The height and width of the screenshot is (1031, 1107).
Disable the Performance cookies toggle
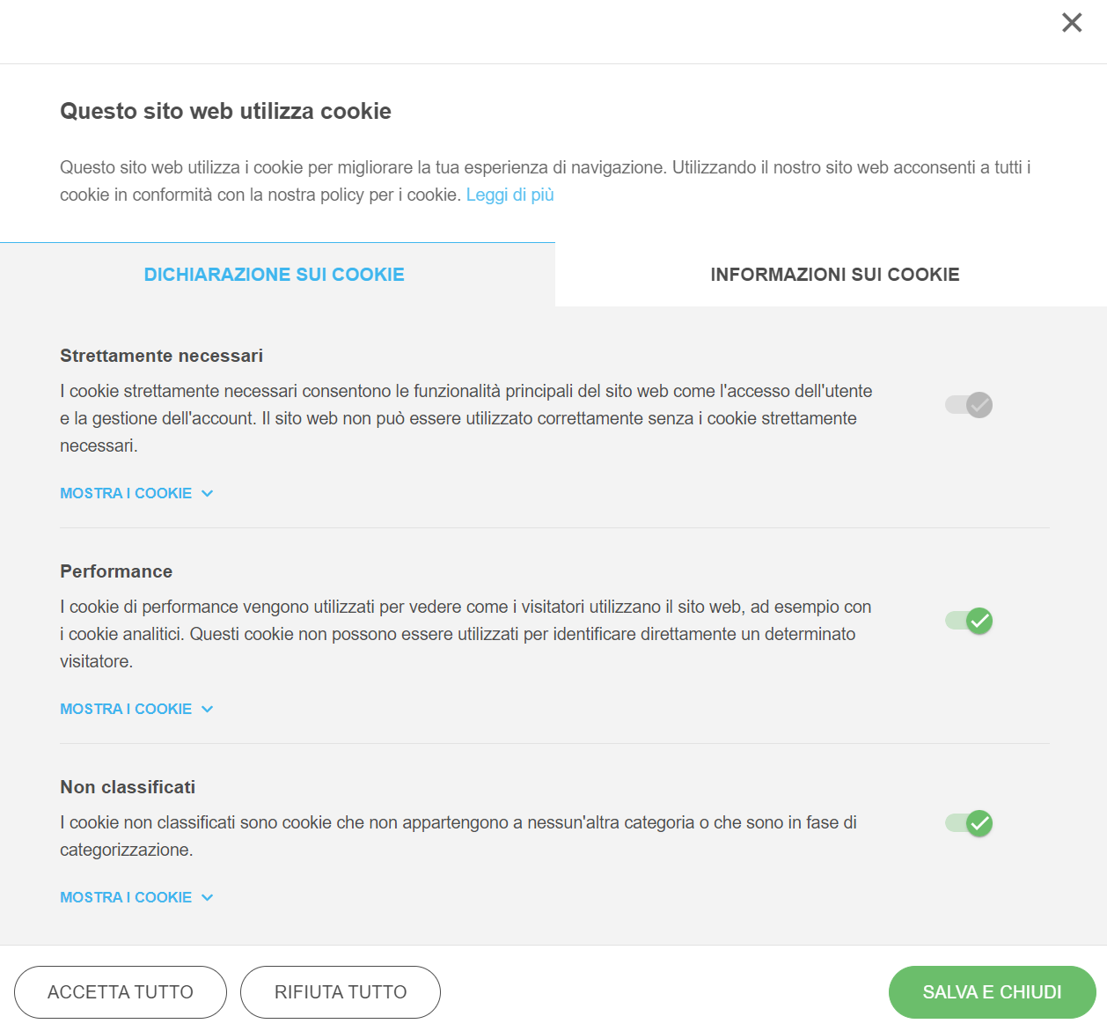point(969,621)
